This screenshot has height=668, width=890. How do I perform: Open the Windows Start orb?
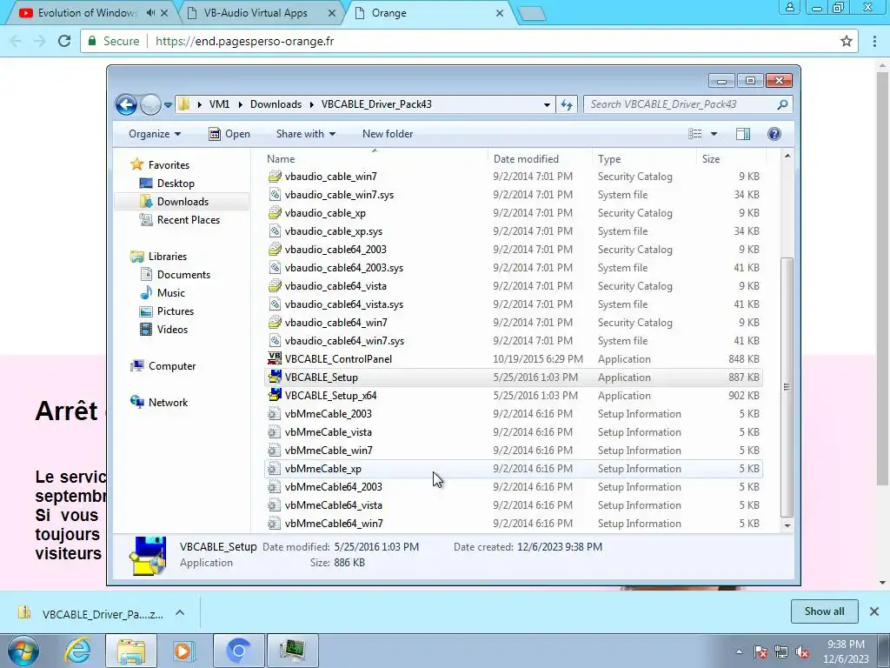(x=23, y=651)
